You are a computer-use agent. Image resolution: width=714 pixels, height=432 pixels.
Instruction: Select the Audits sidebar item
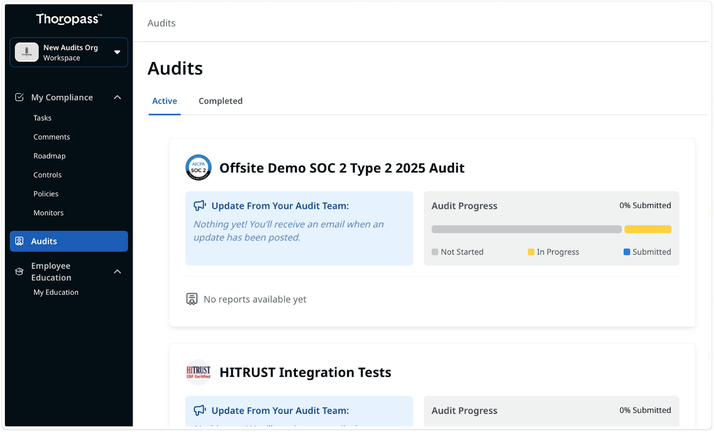(69, 241)
